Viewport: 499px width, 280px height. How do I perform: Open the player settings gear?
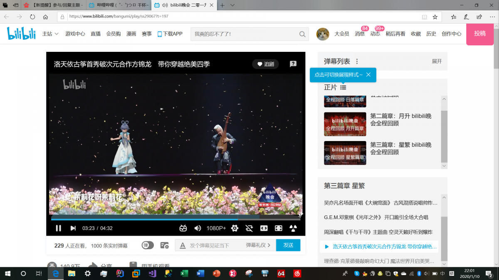235,228
